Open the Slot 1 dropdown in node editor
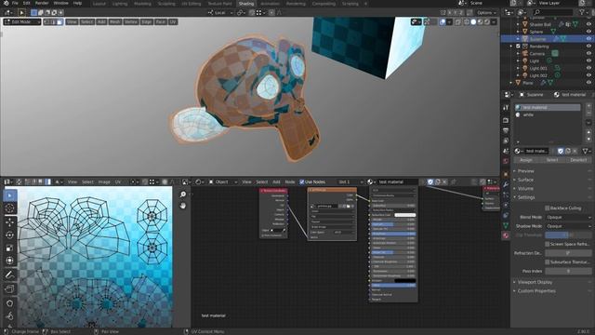The image size is (595, 335). pyautogui.click(x=350, y=182)
